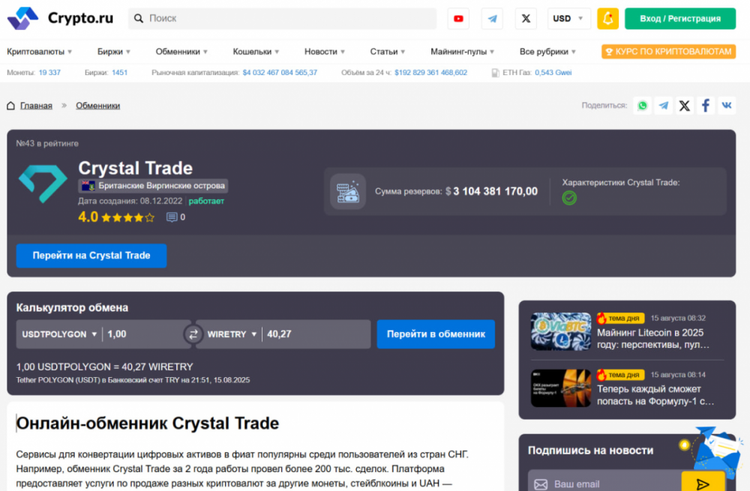Share page via Facebook icon
Image resolution: width=750 pixels, height=491 pixels.
(x=706, y=106)
